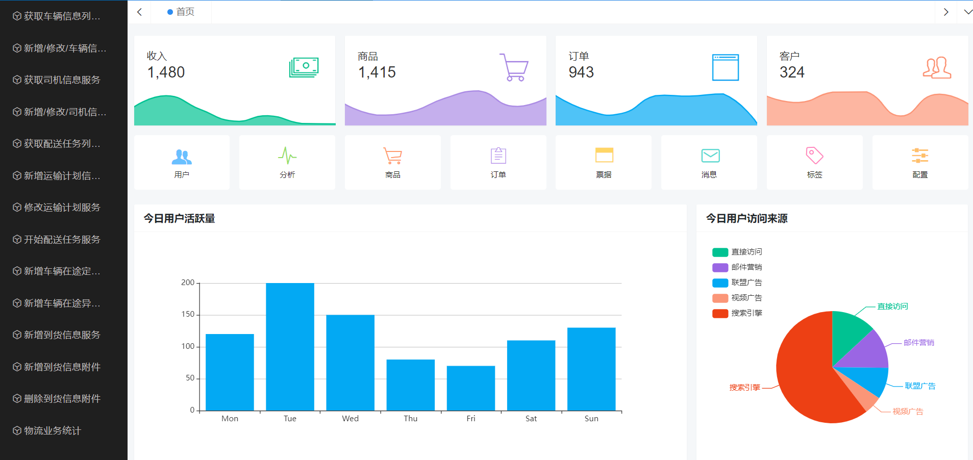
Task: Click the 商品 shopping cart shortcut icon
Action: 392,157
